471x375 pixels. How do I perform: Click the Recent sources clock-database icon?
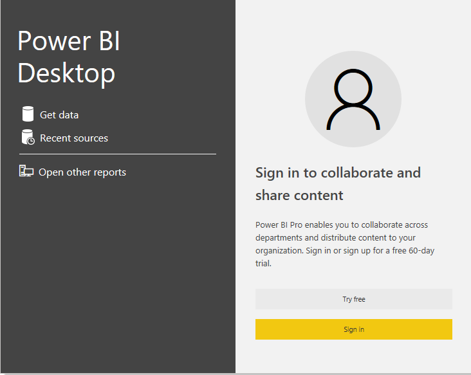[28, 137]
